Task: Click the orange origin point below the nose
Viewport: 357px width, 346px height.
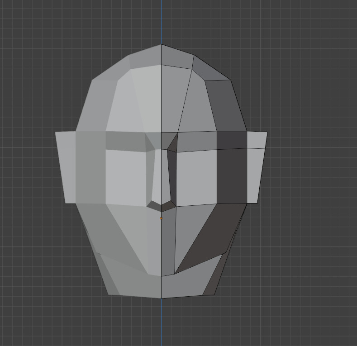Action: tap(161, 218)
